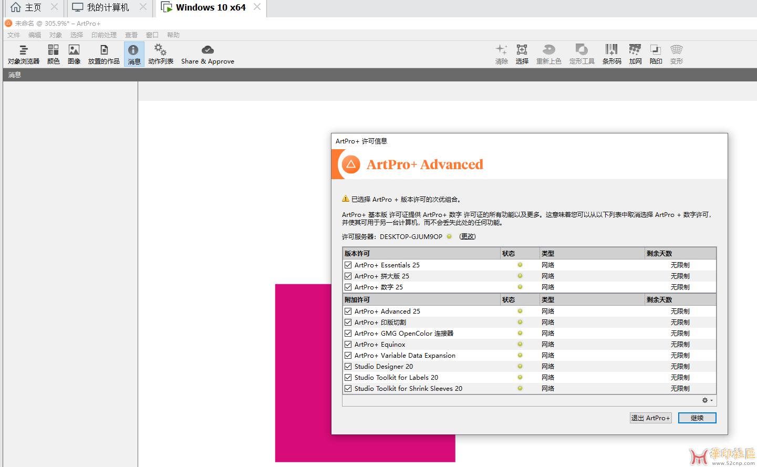The height and width of the screenshot is (467, 757).
Task: Open the Shape tools (定形工具)
Action: [x=582, y=55]
